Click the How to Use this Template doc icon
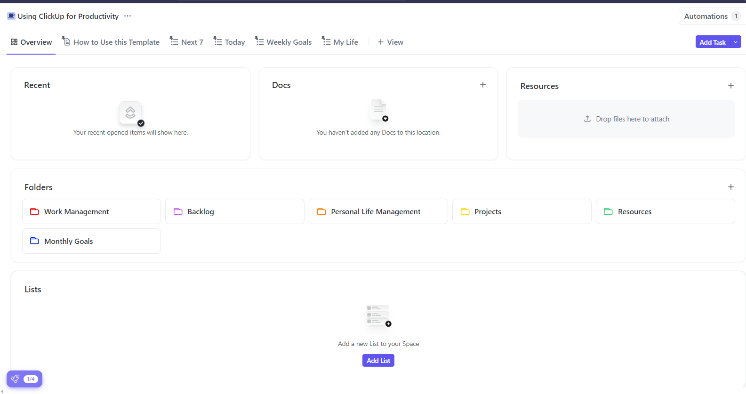 click(66, 41)
